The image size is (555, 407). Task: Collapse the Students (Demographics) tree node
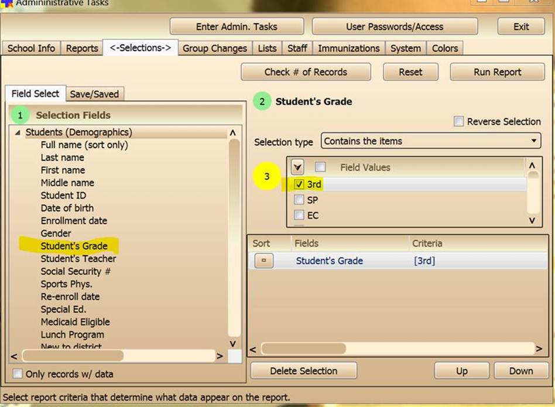[x=17, y=133]
